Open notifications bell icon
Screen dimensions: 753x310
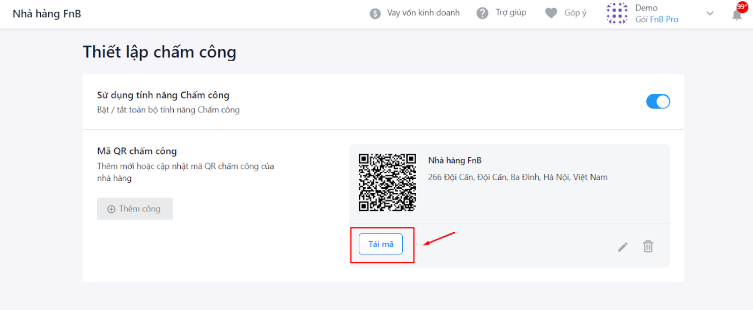click(737, 14)
